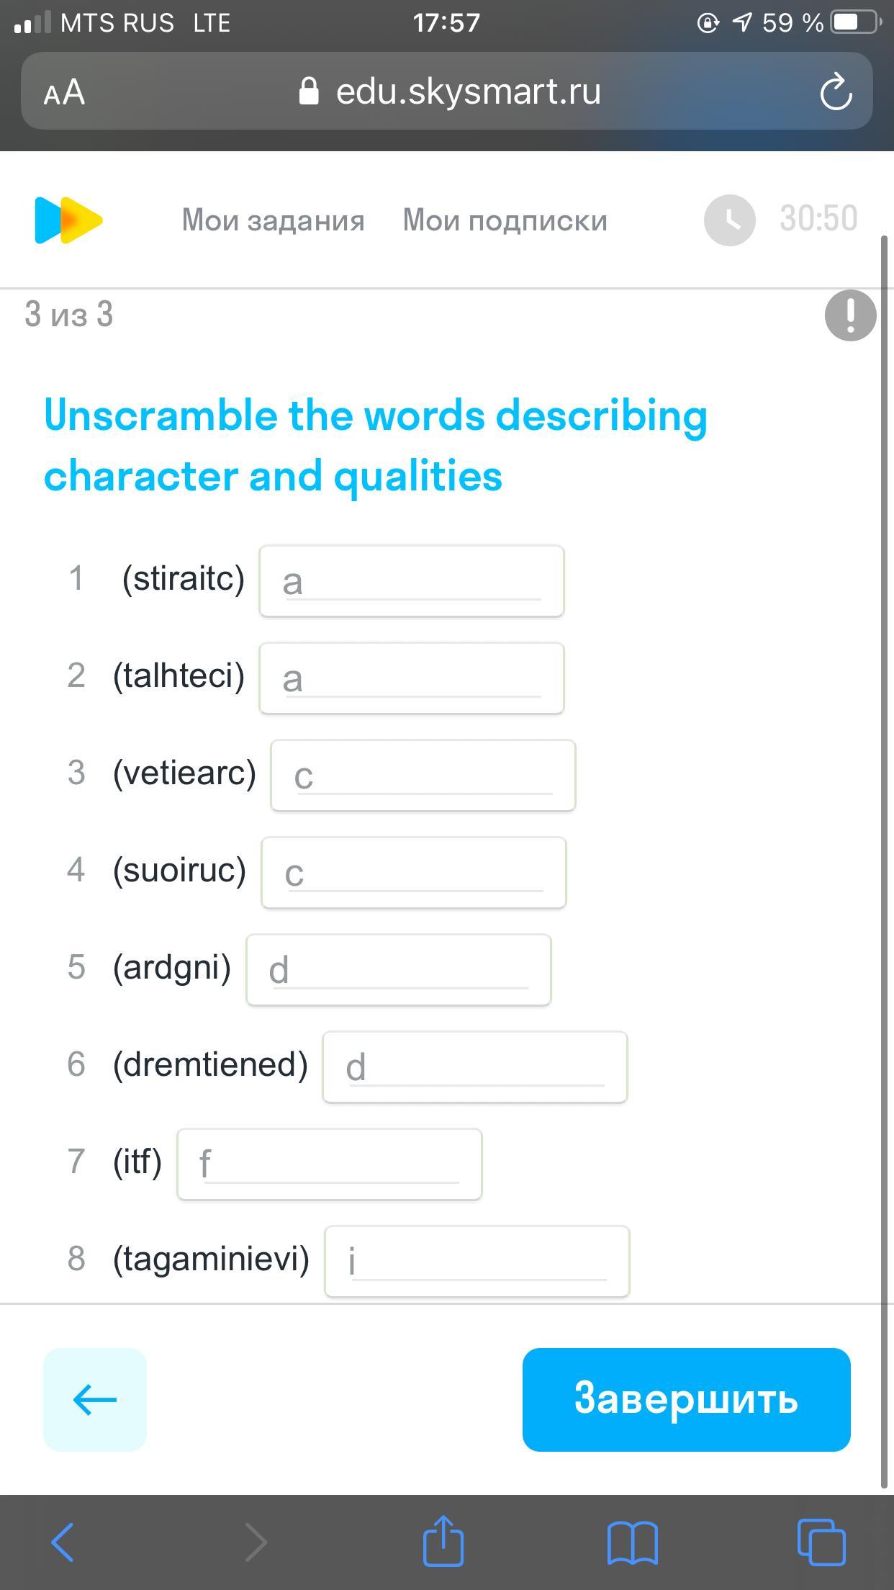
Task: Click the input field for (dremtiened)
Action: (x=474, y=1067)
